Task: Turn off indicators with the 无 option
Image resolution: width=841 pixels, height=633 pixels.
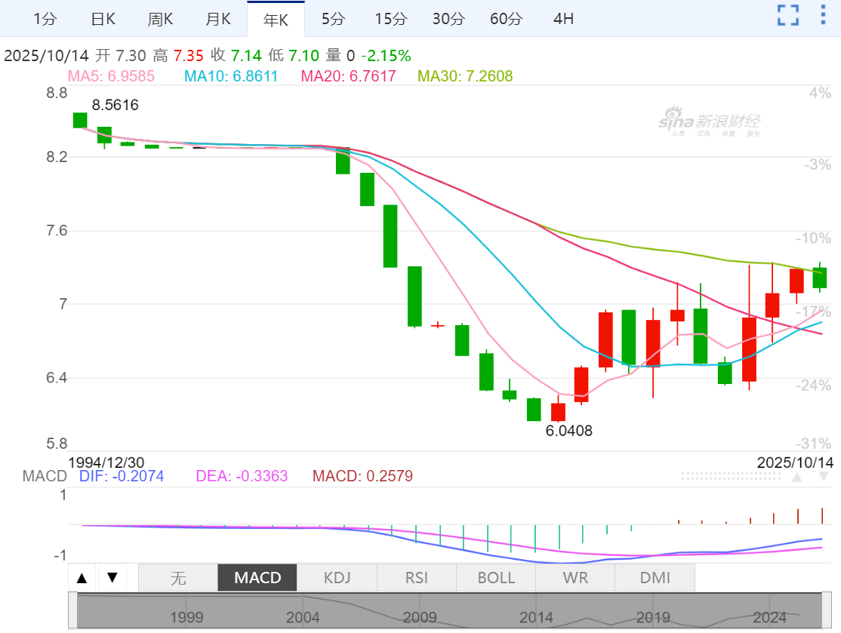Action: pyautogui.click(x=177, y=579)
